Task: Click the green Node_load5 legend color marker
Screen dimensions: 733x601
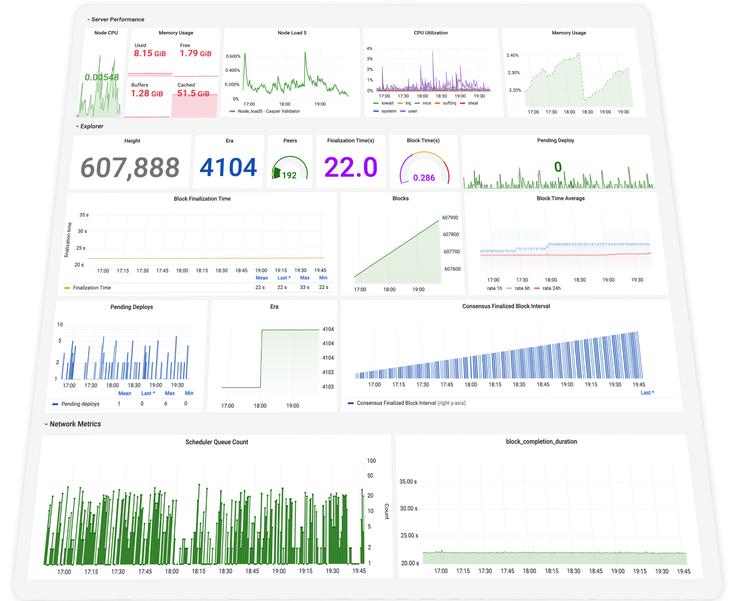Action: point(232,111)
